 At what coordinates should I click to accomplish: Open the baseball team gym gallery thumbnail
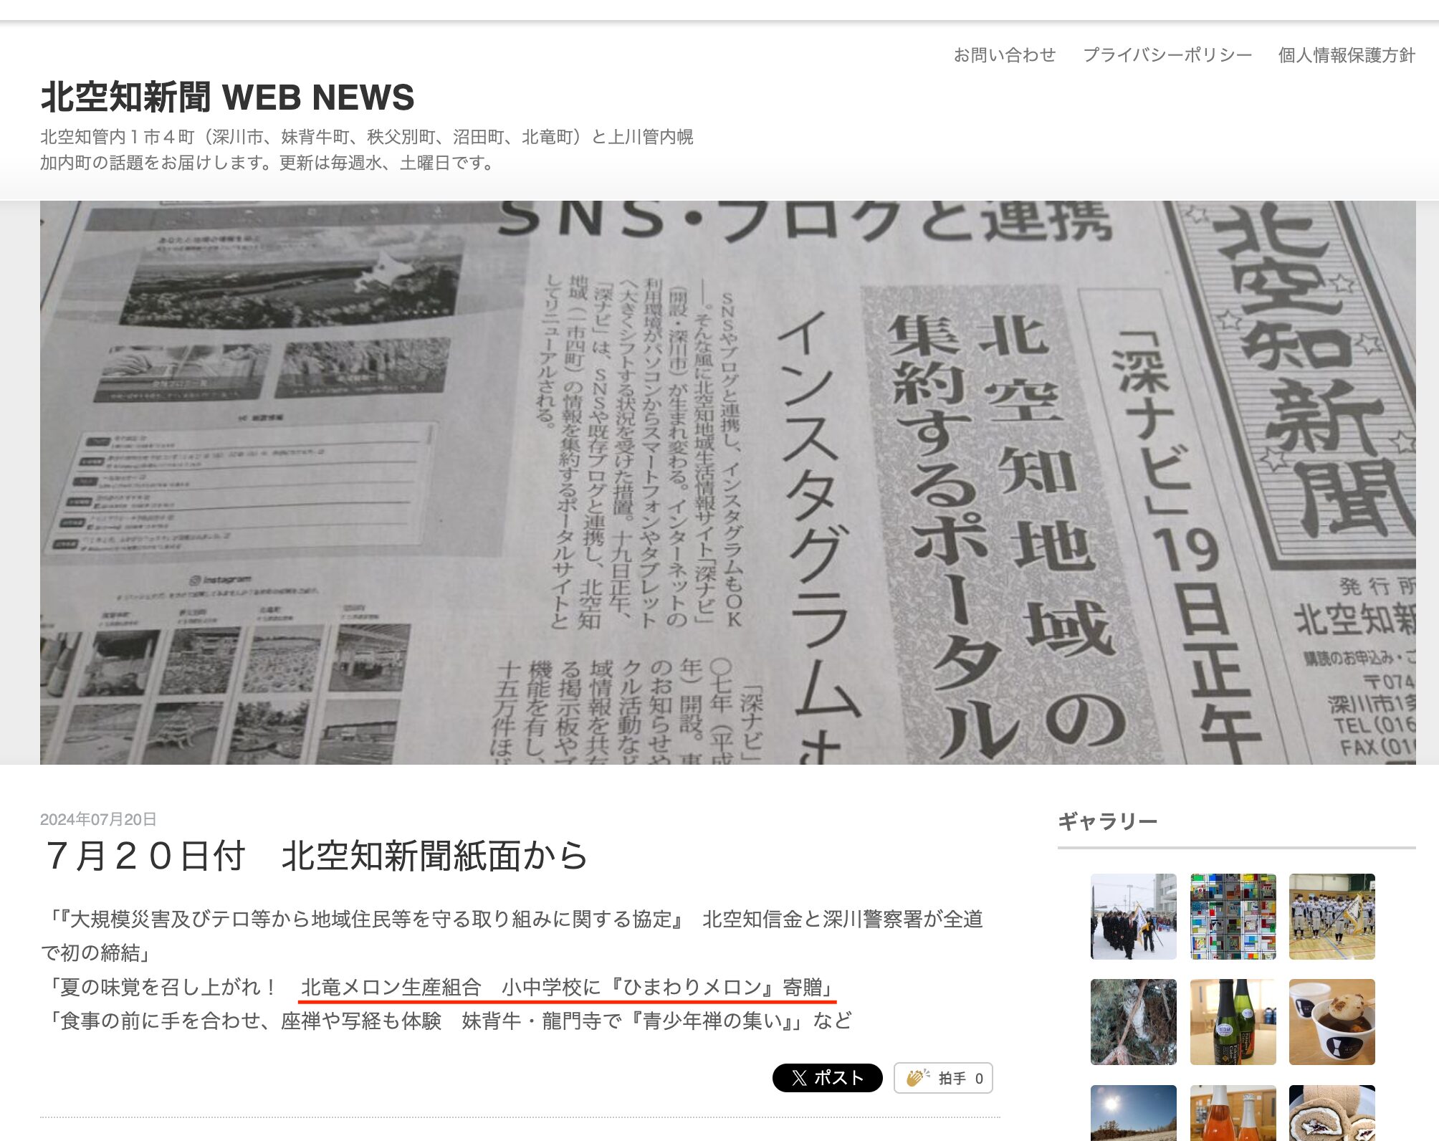tap(1332, 916)
